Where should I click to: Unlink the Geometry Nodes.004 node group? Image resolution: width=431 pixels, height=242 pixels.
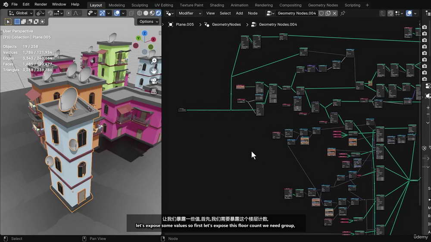334,13
